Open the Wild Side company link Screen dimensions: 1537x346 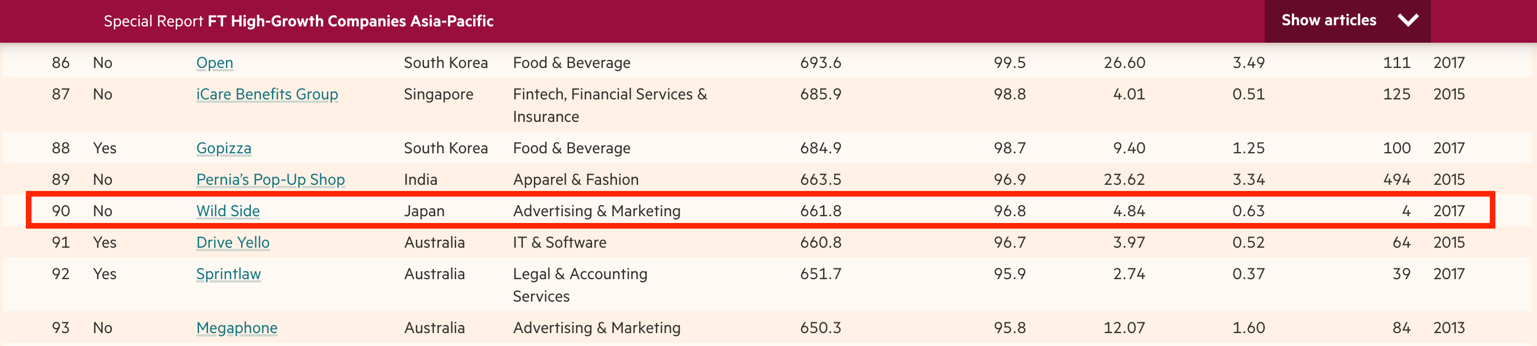(227, 211)
